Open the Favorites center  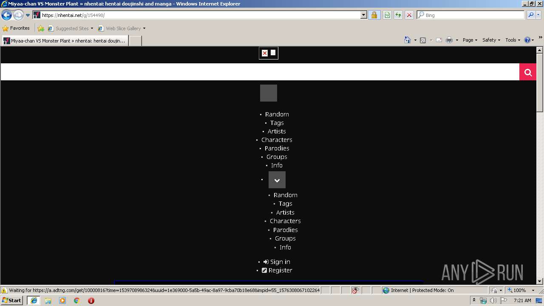pyautogui.click(x=16, y=28)
